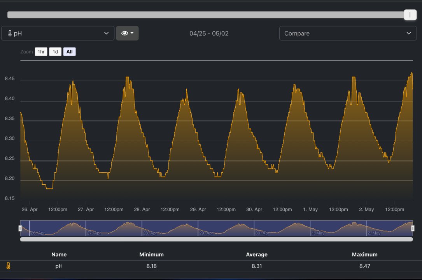
Task: Click the 28. Apr section in the navigator
Action: click(x=170, y=228)
